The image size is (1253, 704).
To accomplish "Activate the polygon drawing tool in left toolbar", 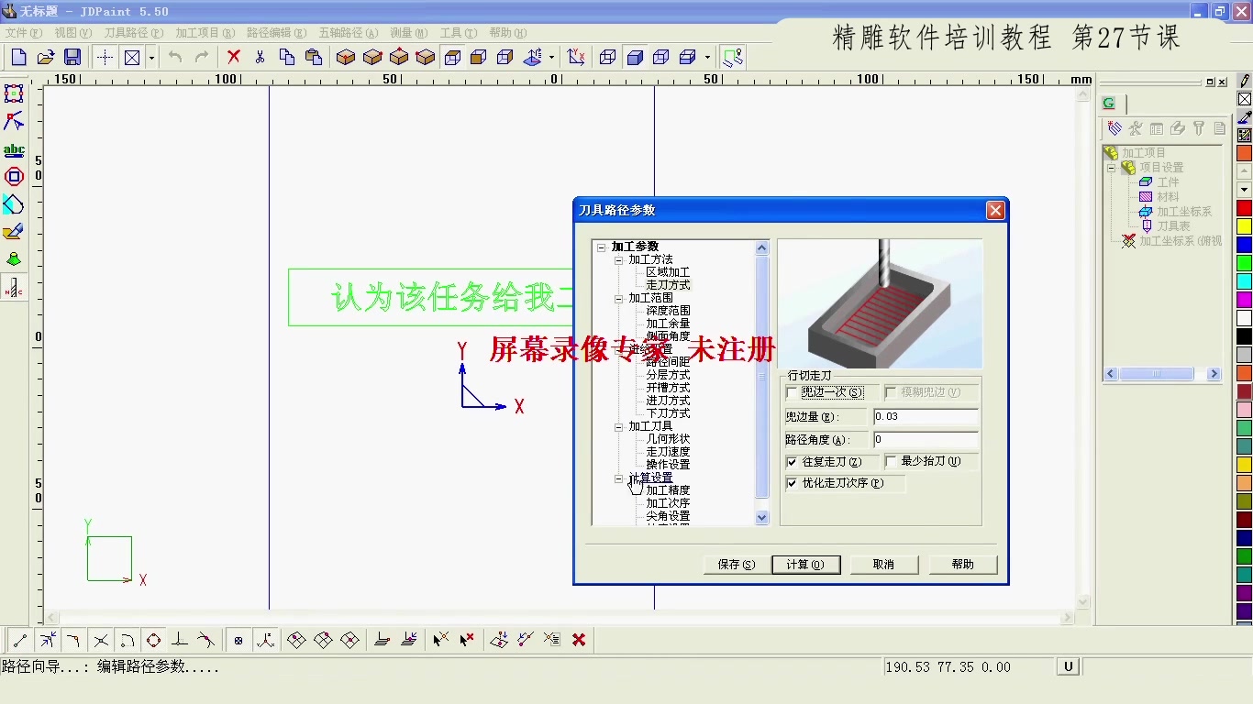I will (14, 176).
